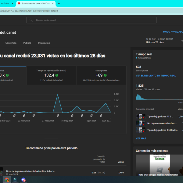Viewport: 183px width, 183px height.
Task: Click the MODO AVANZADO link
Action: point(173,32)
